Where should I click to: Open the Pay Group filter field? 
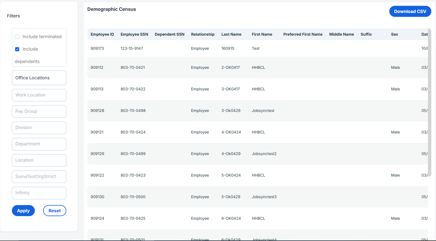[x=39, y=111]
